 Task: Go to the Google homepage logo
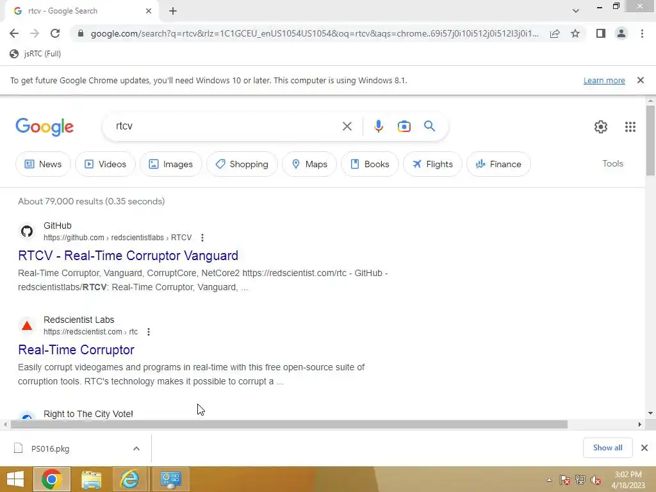coord(45,127)
